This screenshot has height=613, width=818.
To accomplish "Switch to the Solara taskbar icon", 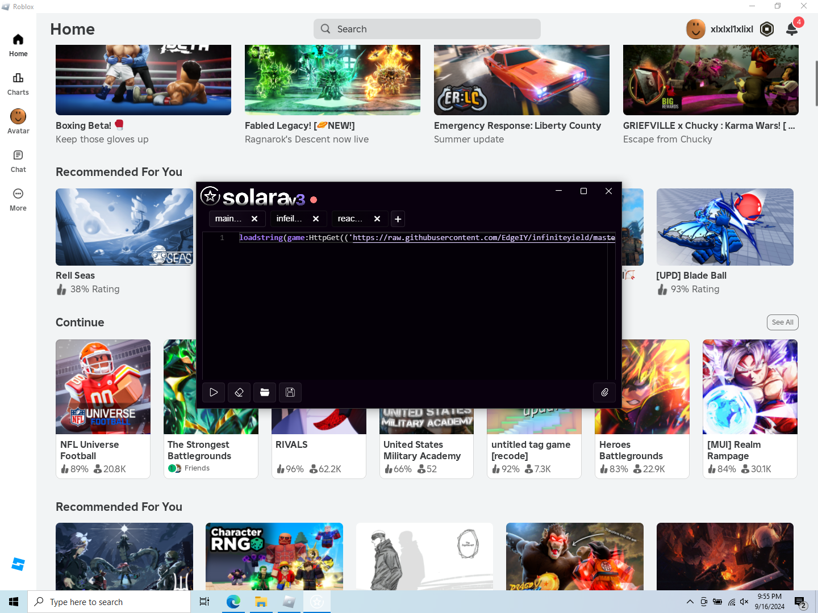I will coord(317,602).
